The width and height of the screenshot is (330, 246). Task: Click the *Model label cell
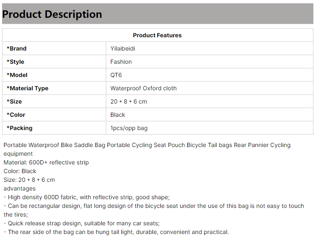pos(54,75)
